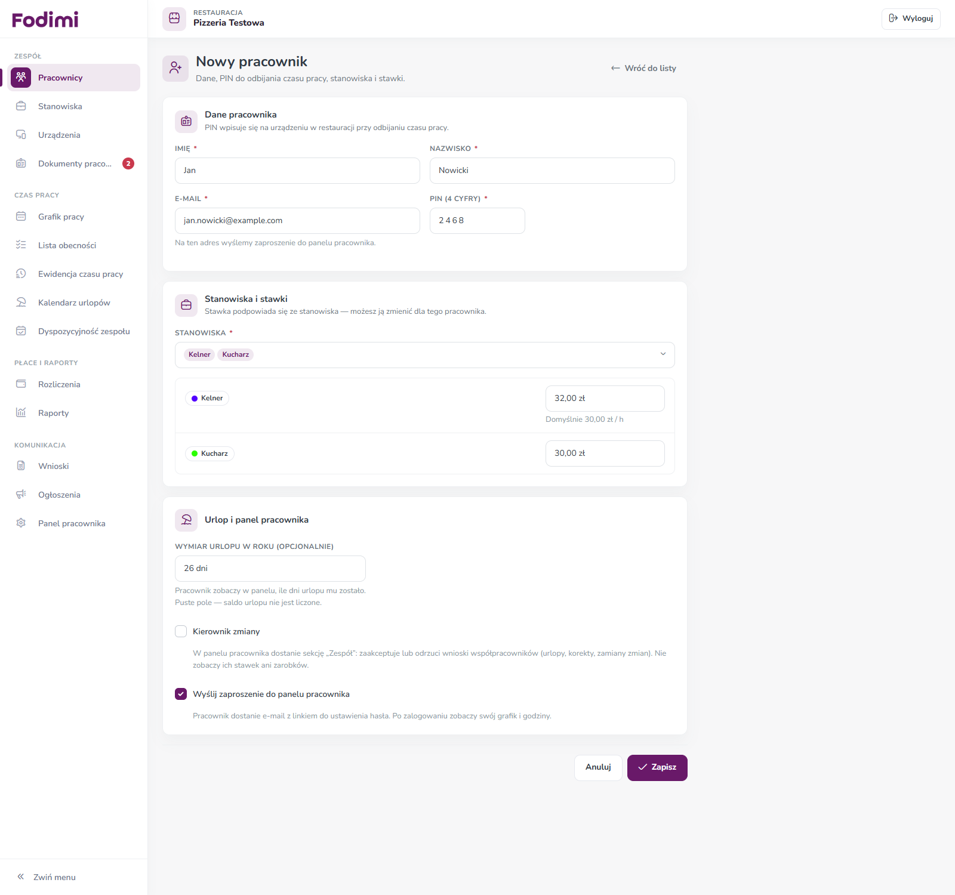Screen dimensions: 955x895
Task: Log out using the Wyloguj button
Action: point(911,18)
